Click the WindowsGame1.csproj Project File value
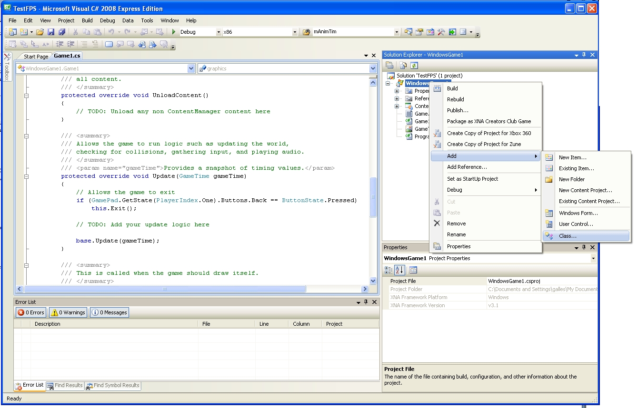 coord(542,281)
